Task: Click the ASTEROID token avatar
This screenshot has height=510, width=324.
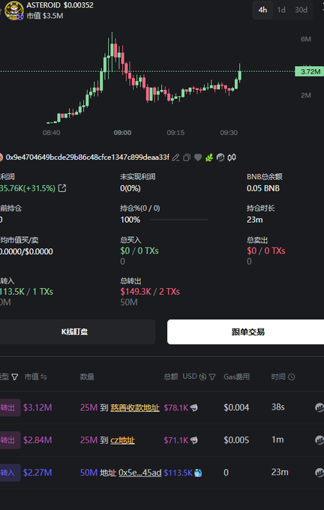Action: 14,10
